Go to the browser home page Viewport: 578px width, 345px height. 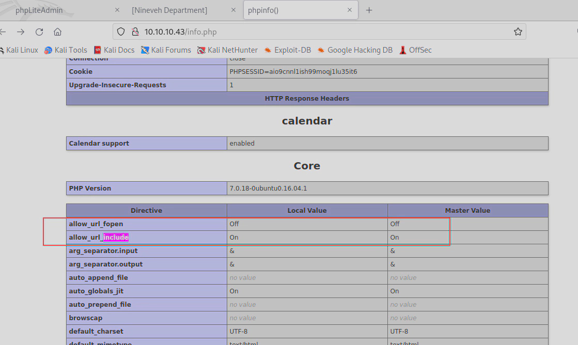[x=58, y=32]
